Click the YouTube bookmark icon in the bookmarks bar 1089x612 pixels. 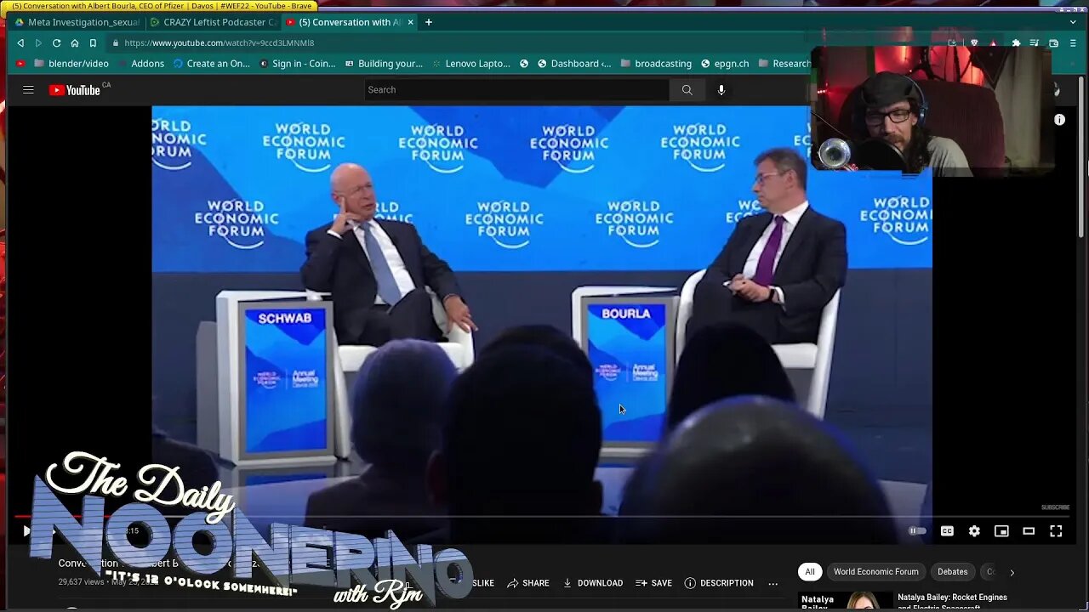tap(21, 64)
